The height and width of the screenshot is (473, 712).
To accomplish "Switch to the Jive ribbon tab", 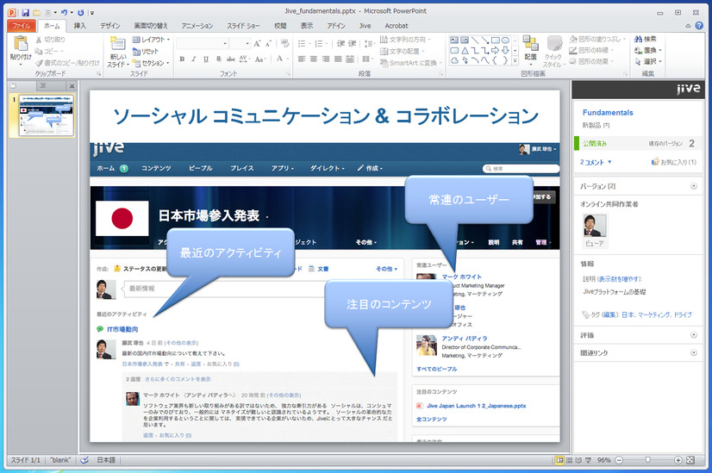I will click(x=365, y=26).
